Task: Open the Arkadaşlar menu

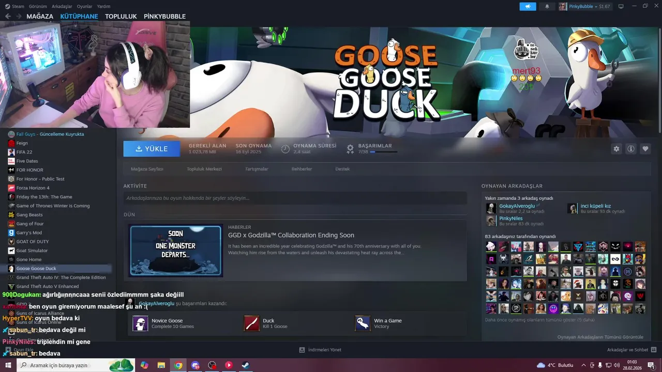Action: tap(62, 6)
